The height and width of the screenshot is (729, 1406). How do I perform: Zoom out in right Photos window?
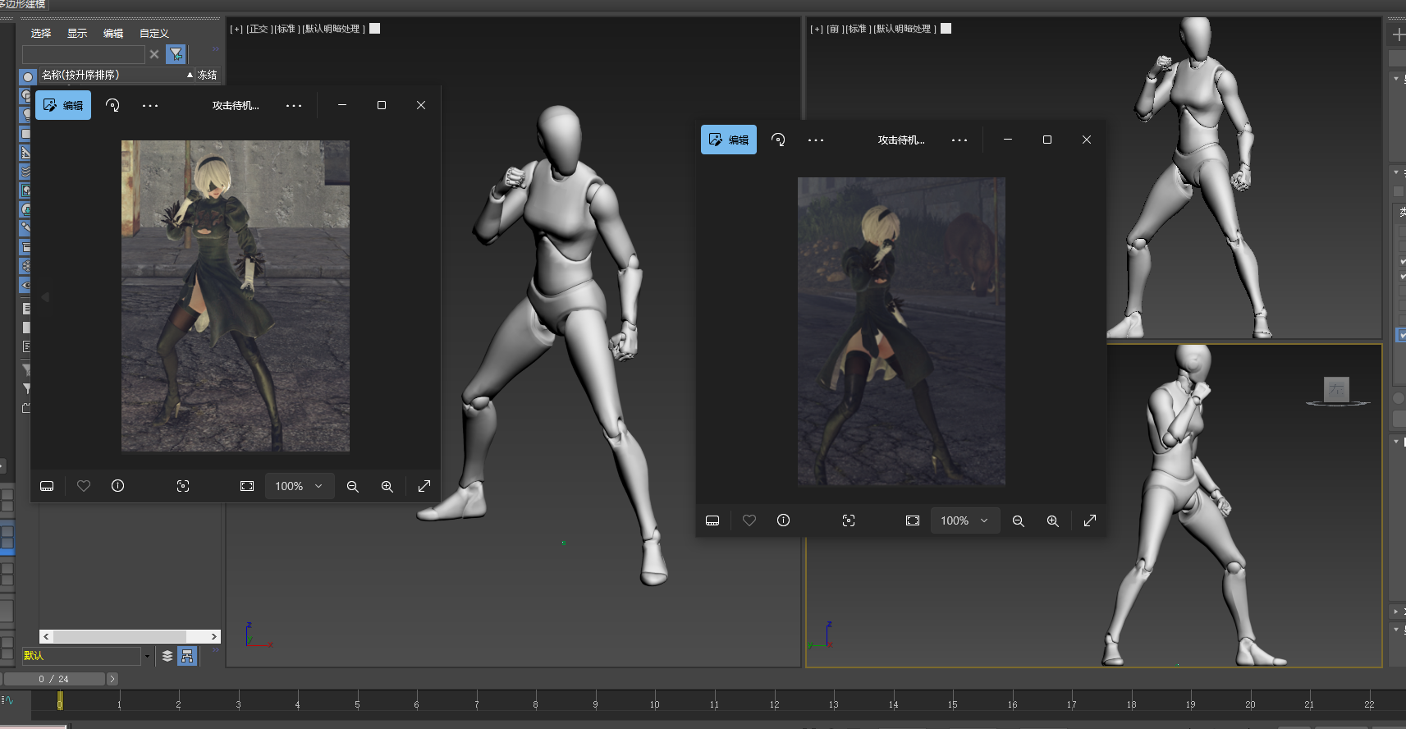[1019, 520]
